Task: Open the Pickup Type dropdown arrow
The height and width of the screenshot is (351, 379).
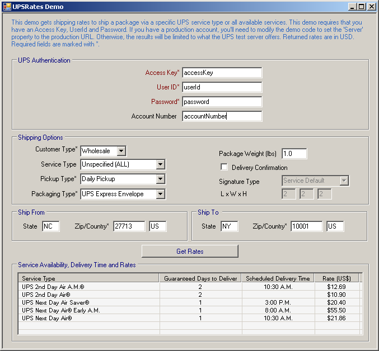Action: tap(160, 179)
